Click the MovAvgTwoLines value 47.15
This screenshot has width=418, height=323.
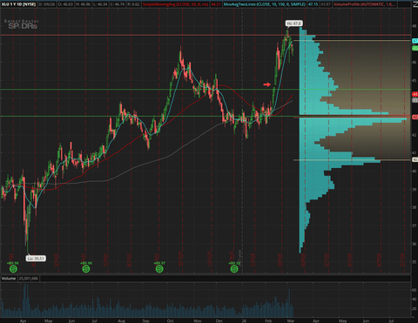coord(313,4)
